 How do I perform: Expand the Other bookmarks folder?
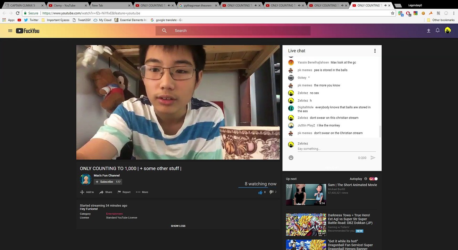(x=441, y=20)
